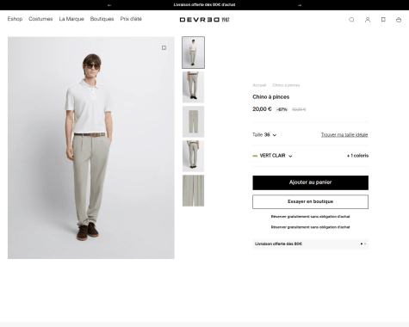Viewport: 409px width, 327px height.
Task: Open the shopping bag icon
Action: point(399,20)
